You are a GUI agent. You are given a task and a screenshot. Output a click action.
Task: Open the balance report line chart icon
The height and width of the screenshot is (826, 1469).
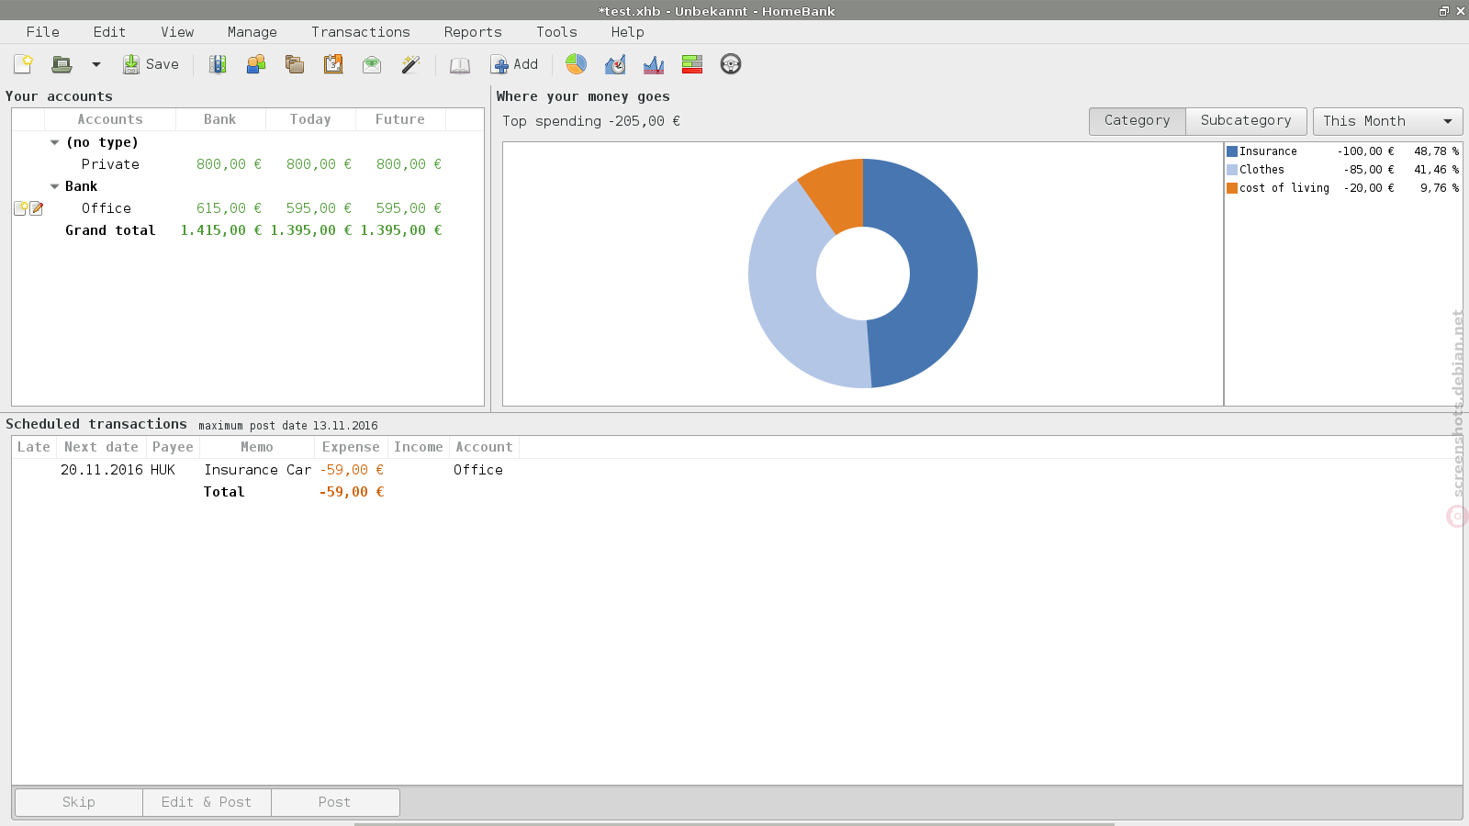pos(654,64)
